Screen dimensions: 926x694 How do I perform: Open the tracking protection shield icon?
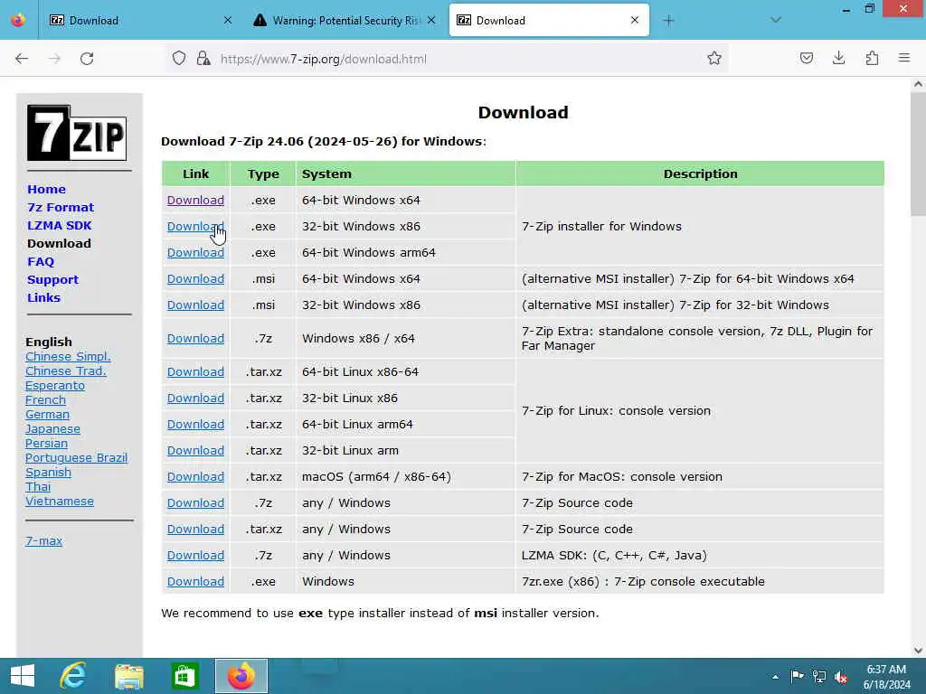179,58
